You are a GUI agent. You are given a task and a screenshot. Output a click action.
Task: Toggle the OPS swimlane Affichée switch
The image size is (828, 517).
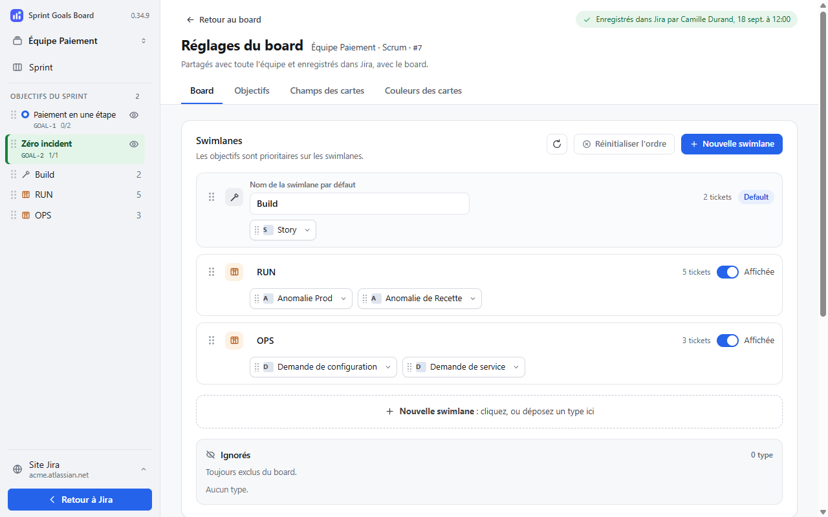click(728, 341)
